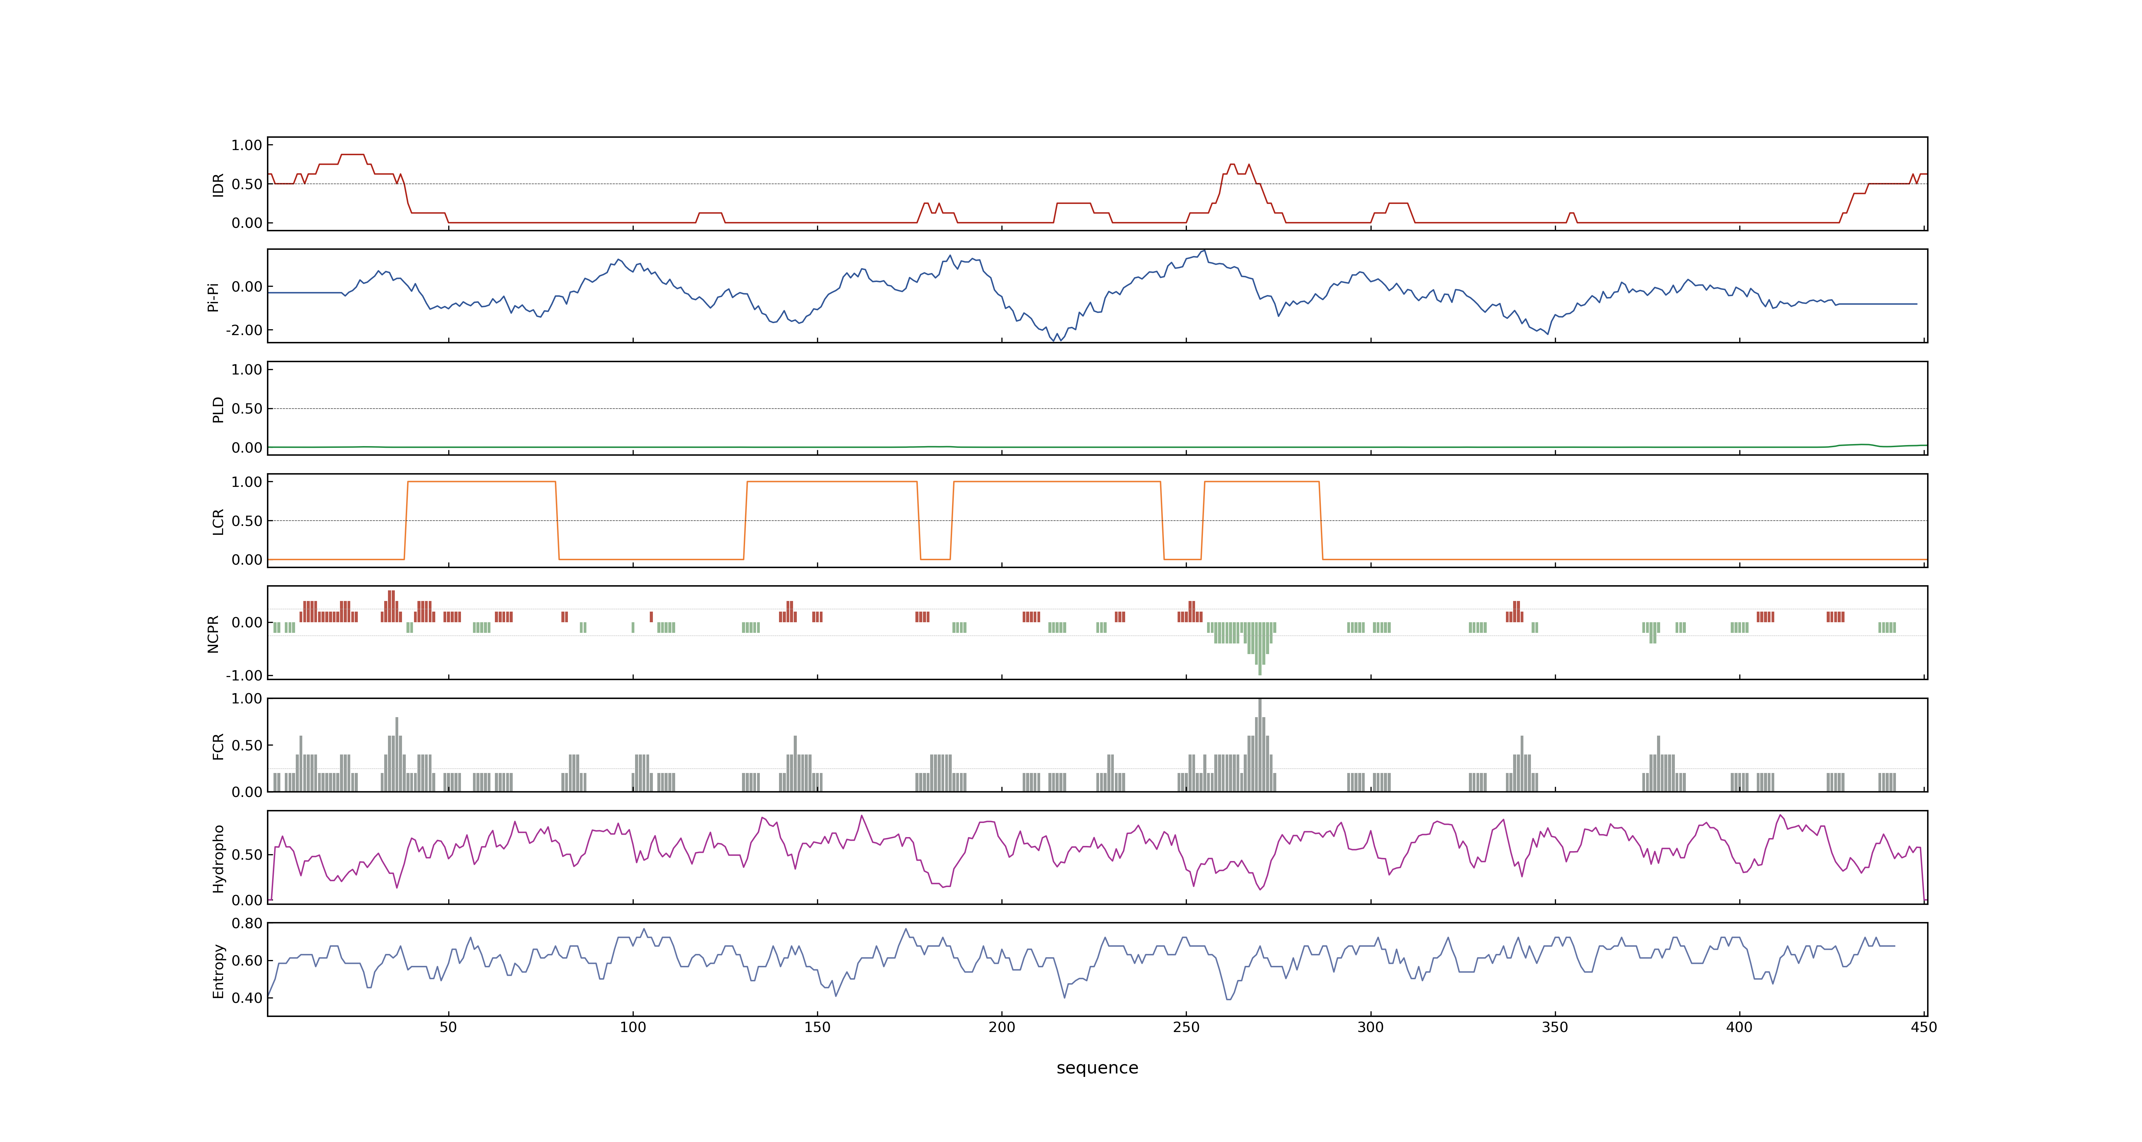The width and height of the screenshot is (2142, 1142).
Task: Click the "1.00" tick on IDR axis
Action: pyautogui.click(x=247, y=146)
